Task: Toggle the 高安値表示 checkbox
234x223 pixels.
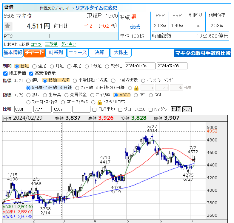Action: click(x=31, y=73)
